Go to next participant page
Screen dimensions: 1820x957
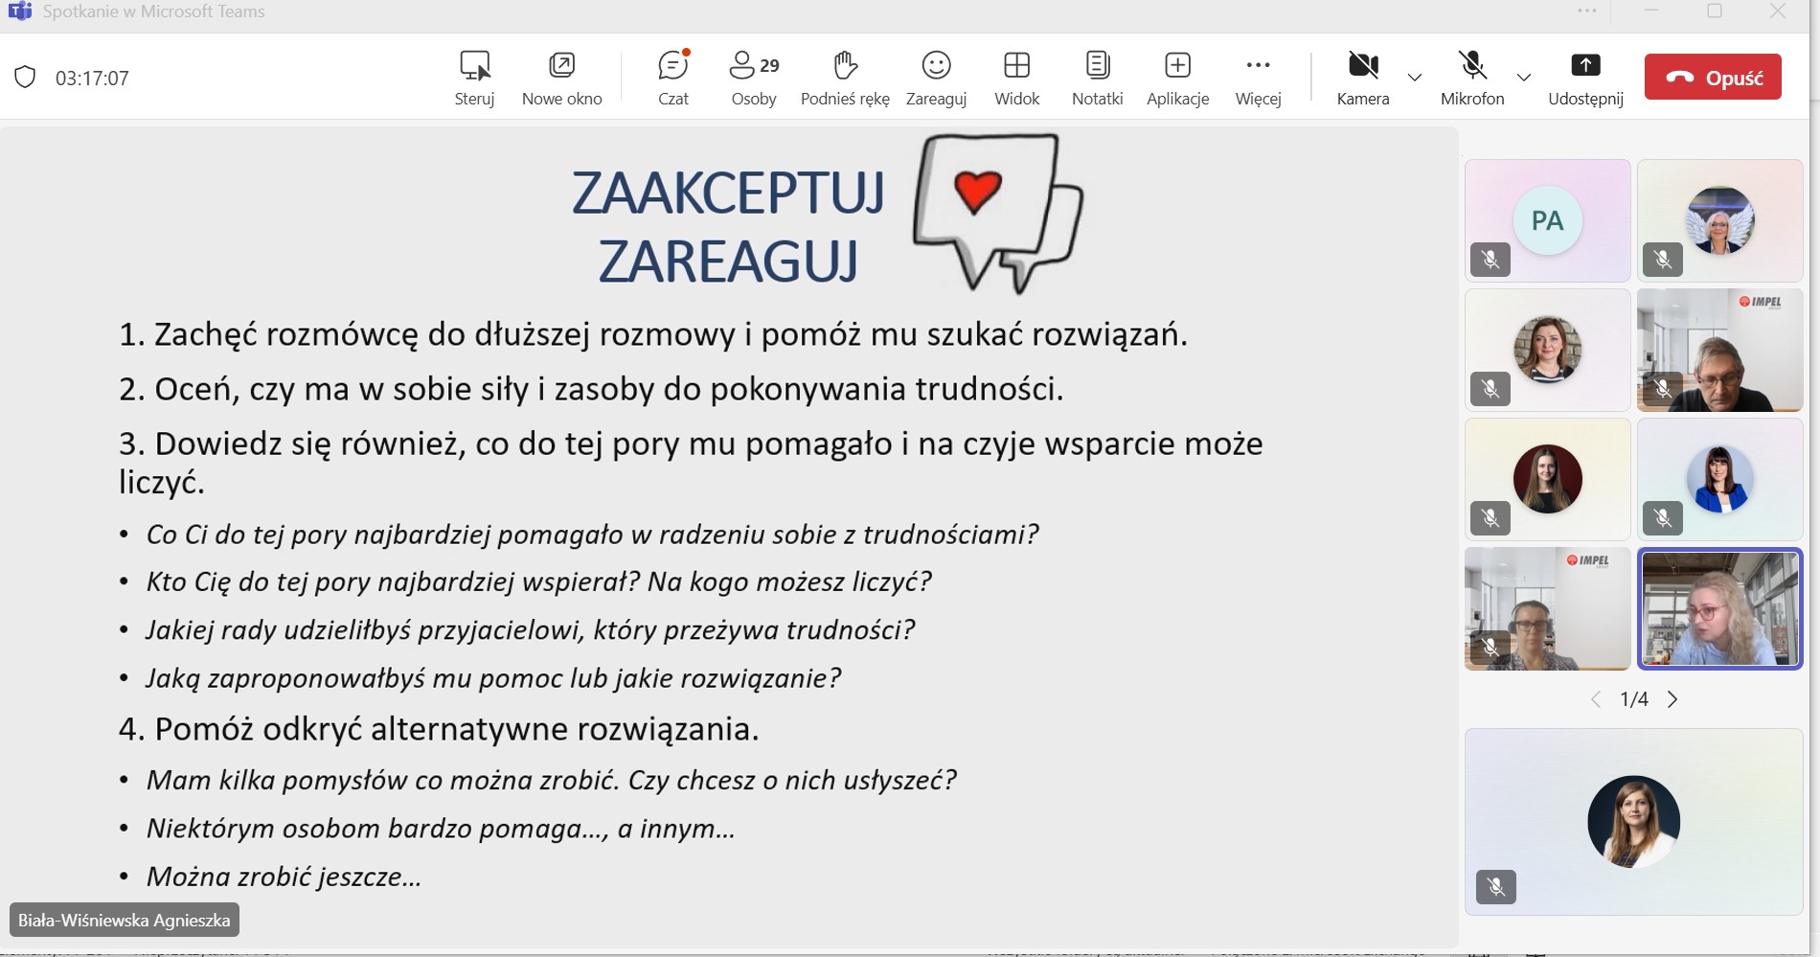coord(1672,699)
